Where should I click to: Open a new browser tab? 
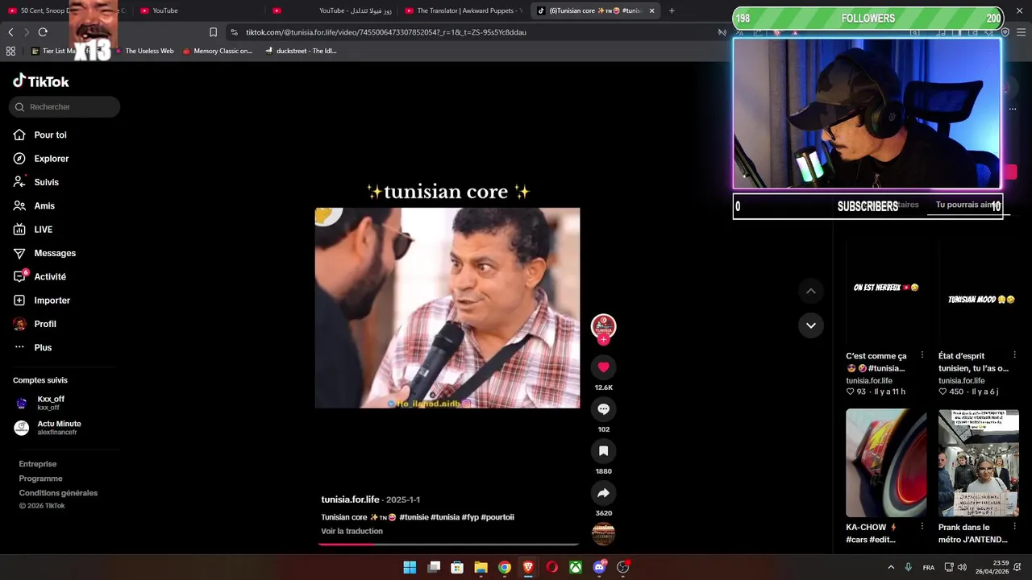tap(672, 10)
